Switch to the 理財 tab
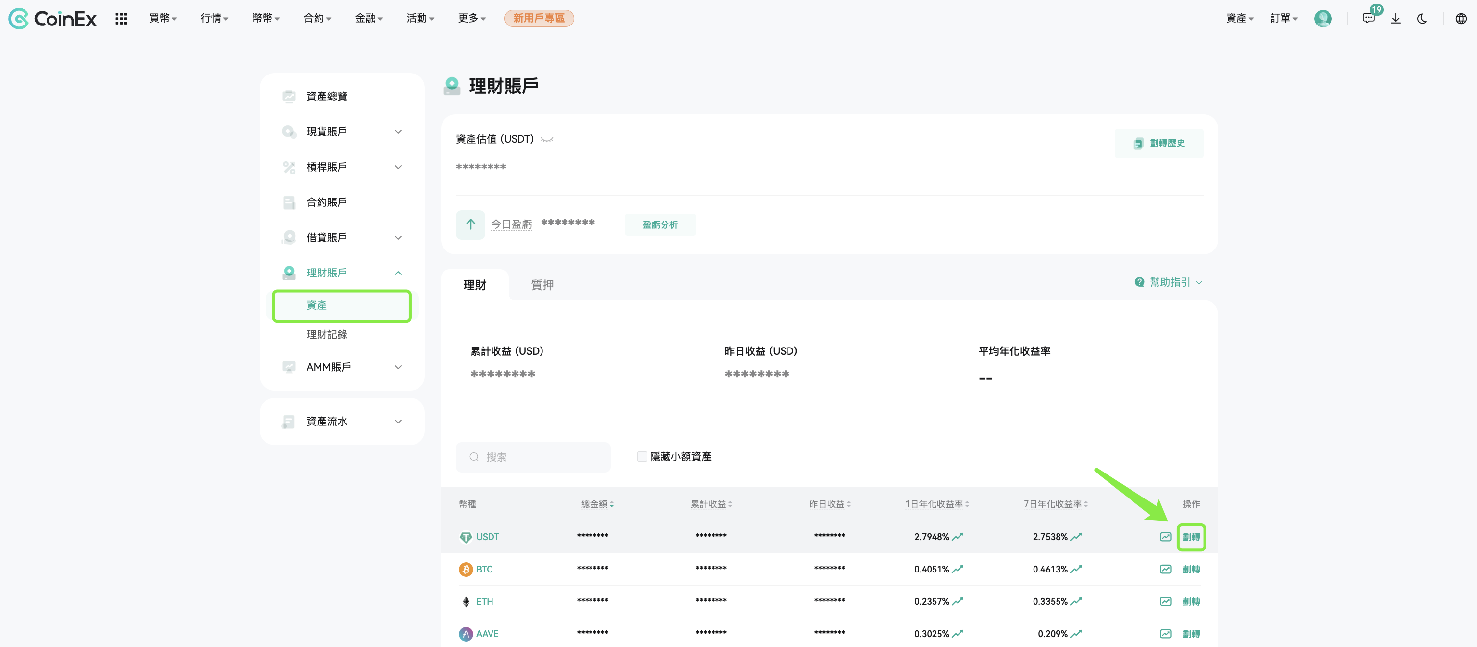The height and width of the screenshot is (647, 1477). (475, 285)
